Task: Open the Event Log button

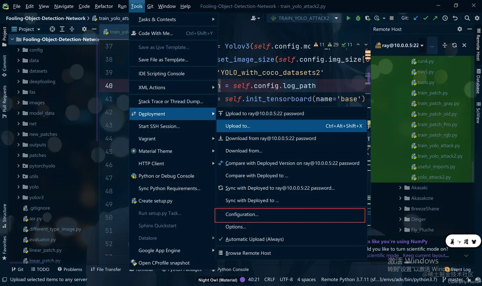Action: coord(458,269)
